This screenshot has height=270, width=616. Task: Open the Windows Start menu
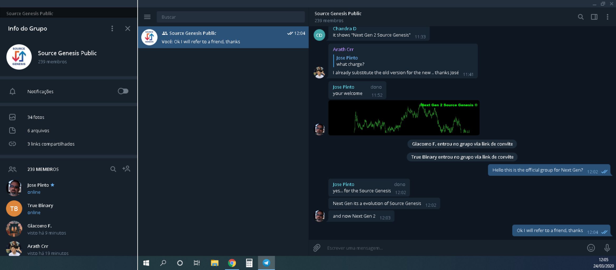coord(146,263)
